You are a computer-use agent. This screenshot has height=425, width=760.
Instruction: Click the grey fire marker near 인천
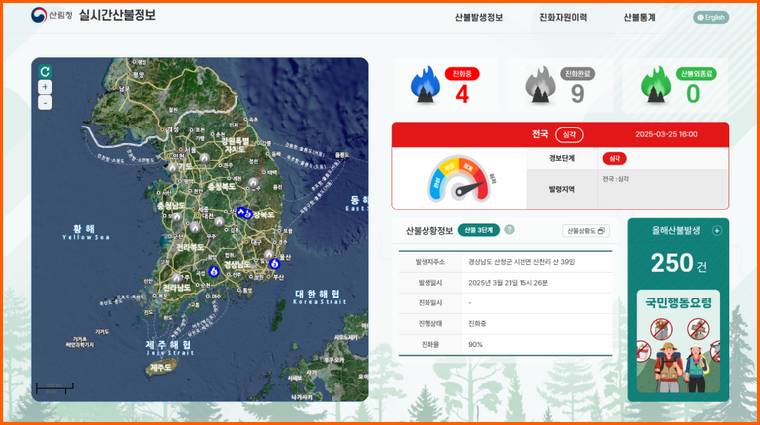(x=173, y=167)
